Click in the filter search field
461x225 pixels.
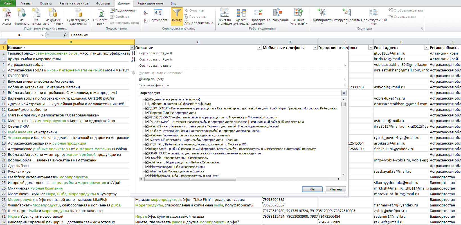point(240,93)
